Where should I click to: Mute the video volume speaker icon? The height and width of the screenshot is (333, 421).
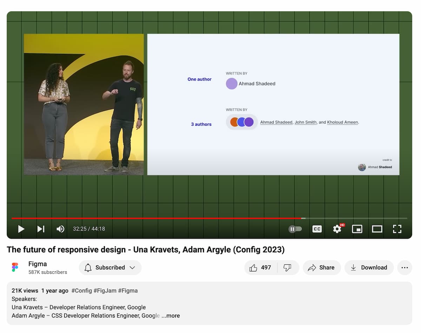tap(60, 229)
